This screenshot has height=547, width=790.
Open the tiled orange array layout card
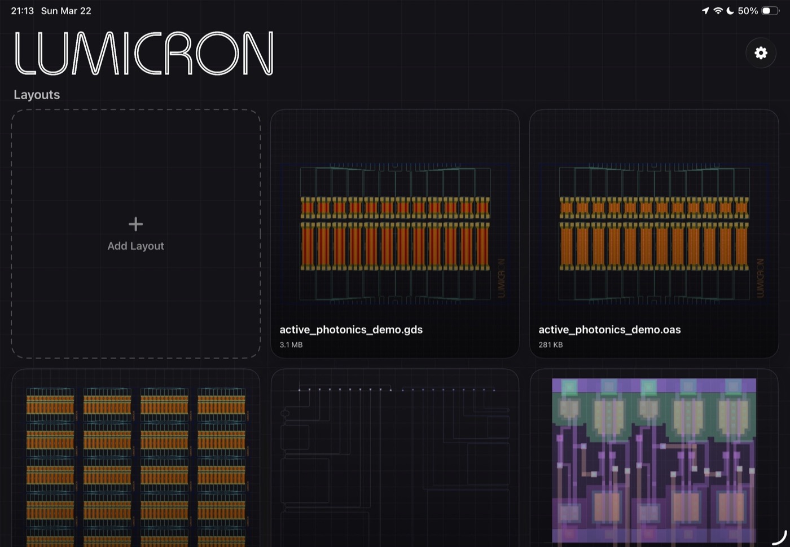[x=135, y=458]
